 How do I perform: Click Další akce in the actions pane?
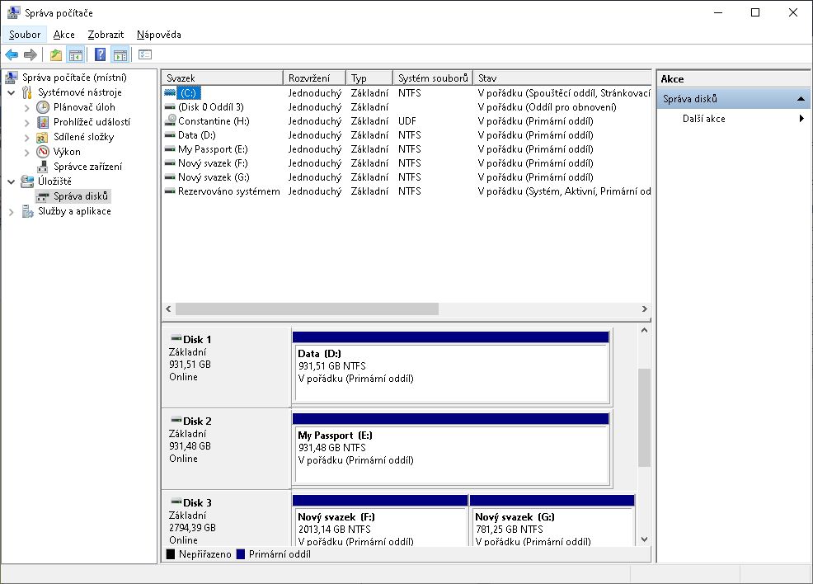703,119
